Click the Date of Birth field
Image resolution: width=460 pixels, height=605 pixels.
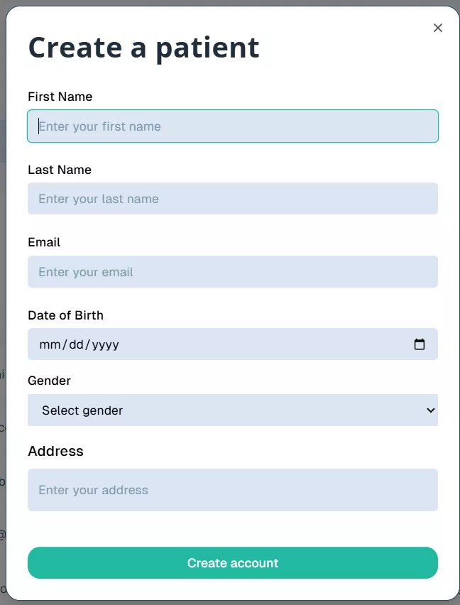click(x=213, y=344)
